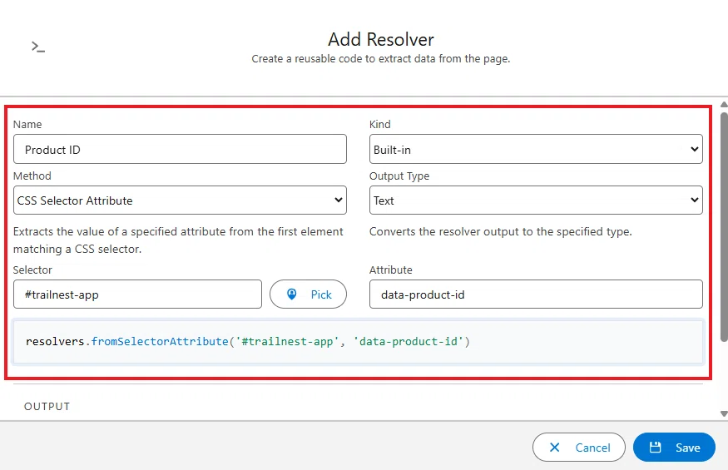The image size is (728, 470).
Task: Click the Add Resolver title
Action: pos(381,39)
